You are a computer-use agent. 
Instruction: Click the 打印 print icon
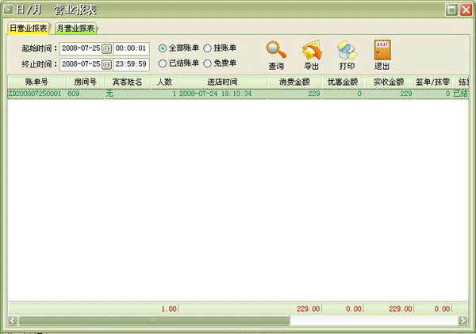pos(347,51)
